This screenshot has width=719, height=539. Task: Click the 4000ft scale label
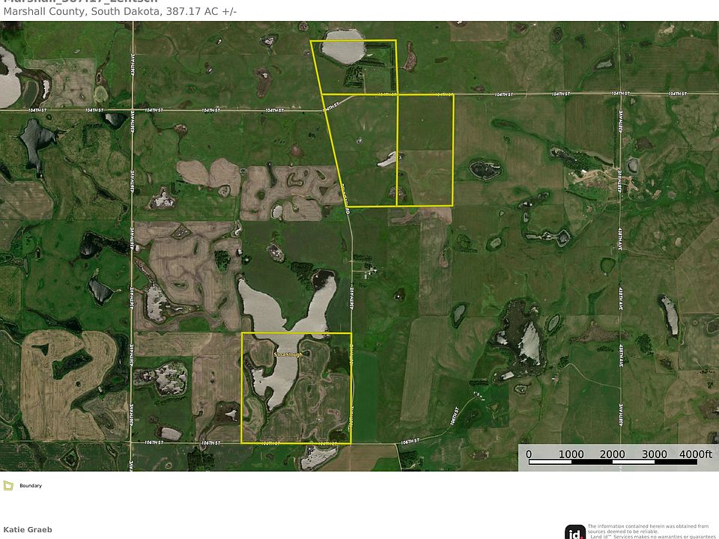(x=696, y=454)
